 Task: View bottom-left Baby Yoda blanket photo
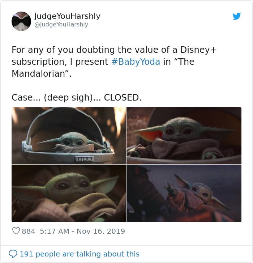69,193
